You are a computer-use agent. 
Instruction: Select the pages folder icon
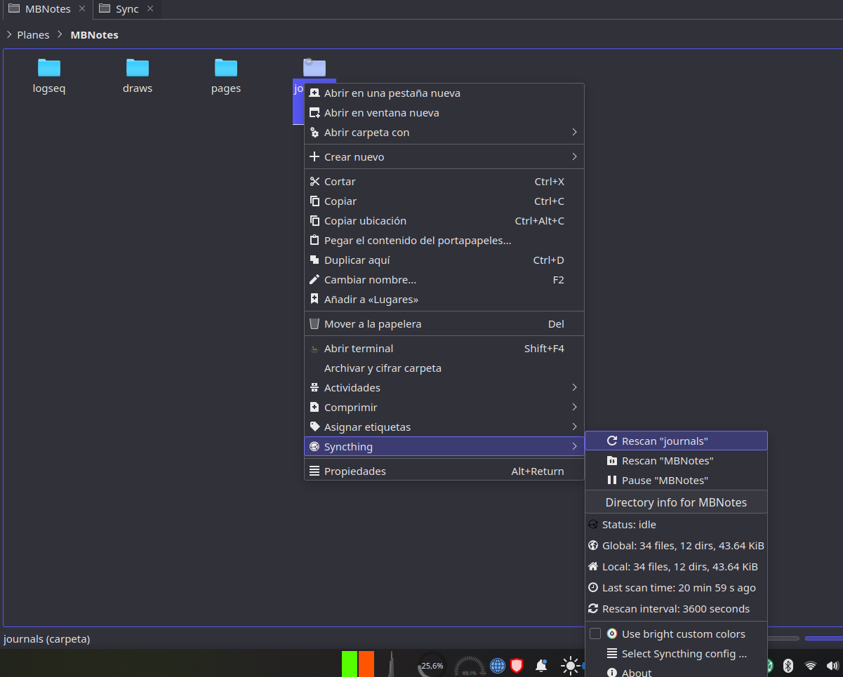tap(226, 67)
